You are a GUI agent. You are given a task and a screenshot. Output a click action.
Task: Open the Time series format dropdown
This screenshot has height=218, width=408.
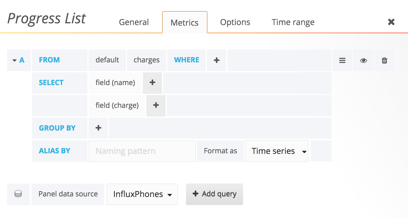coord(276,151)
